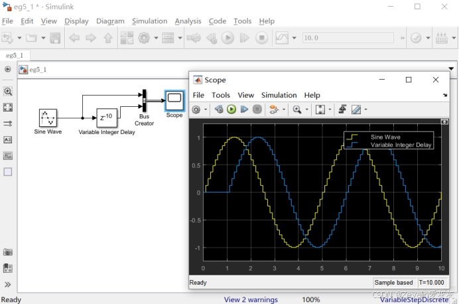
Task: Click Fit to View in left palette
Action: pos(8,108)
